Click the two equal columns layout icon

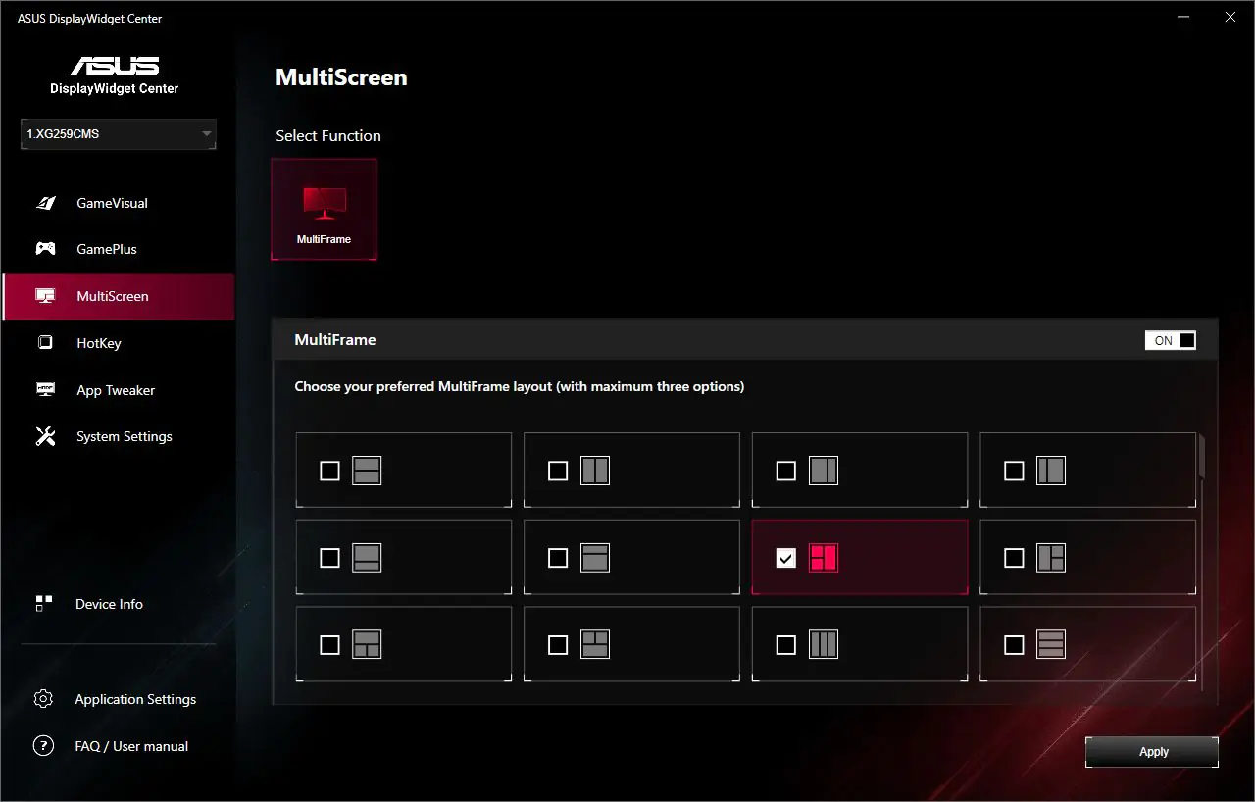pos(595,471)
